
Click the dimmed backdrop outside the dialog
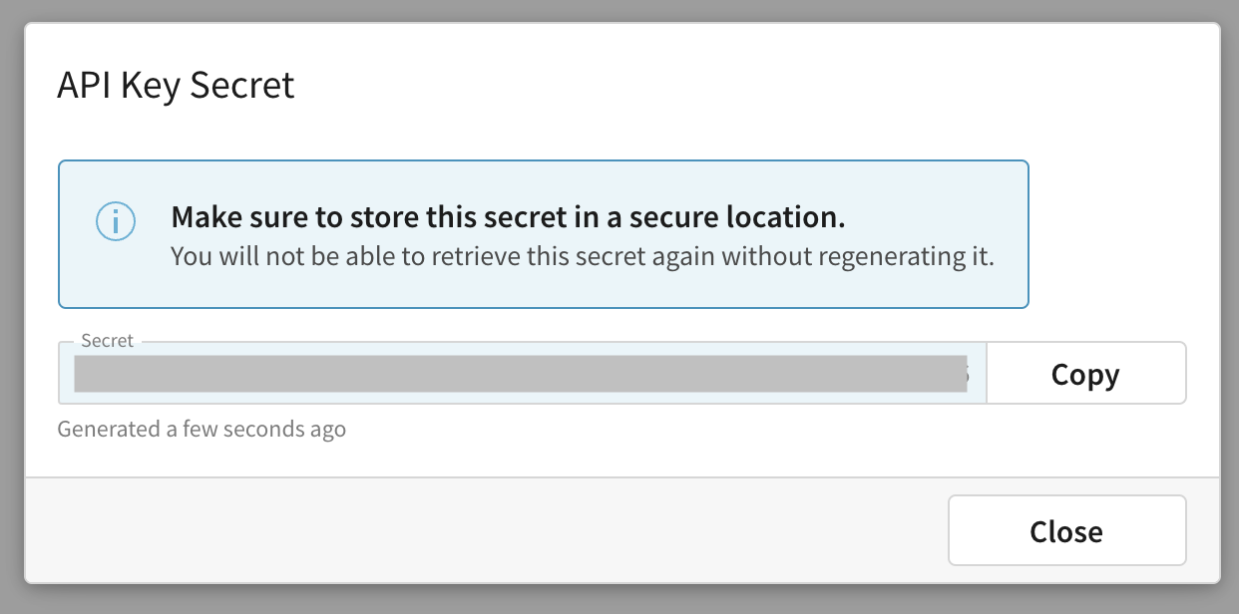coord(619,599)
